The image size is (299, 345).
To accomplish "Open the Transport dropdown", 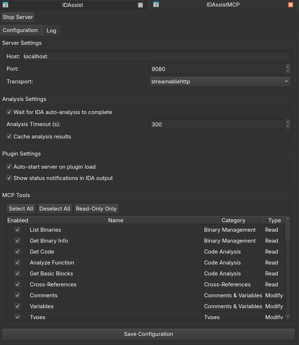I will pyautogui.click(x=286, y=81).
